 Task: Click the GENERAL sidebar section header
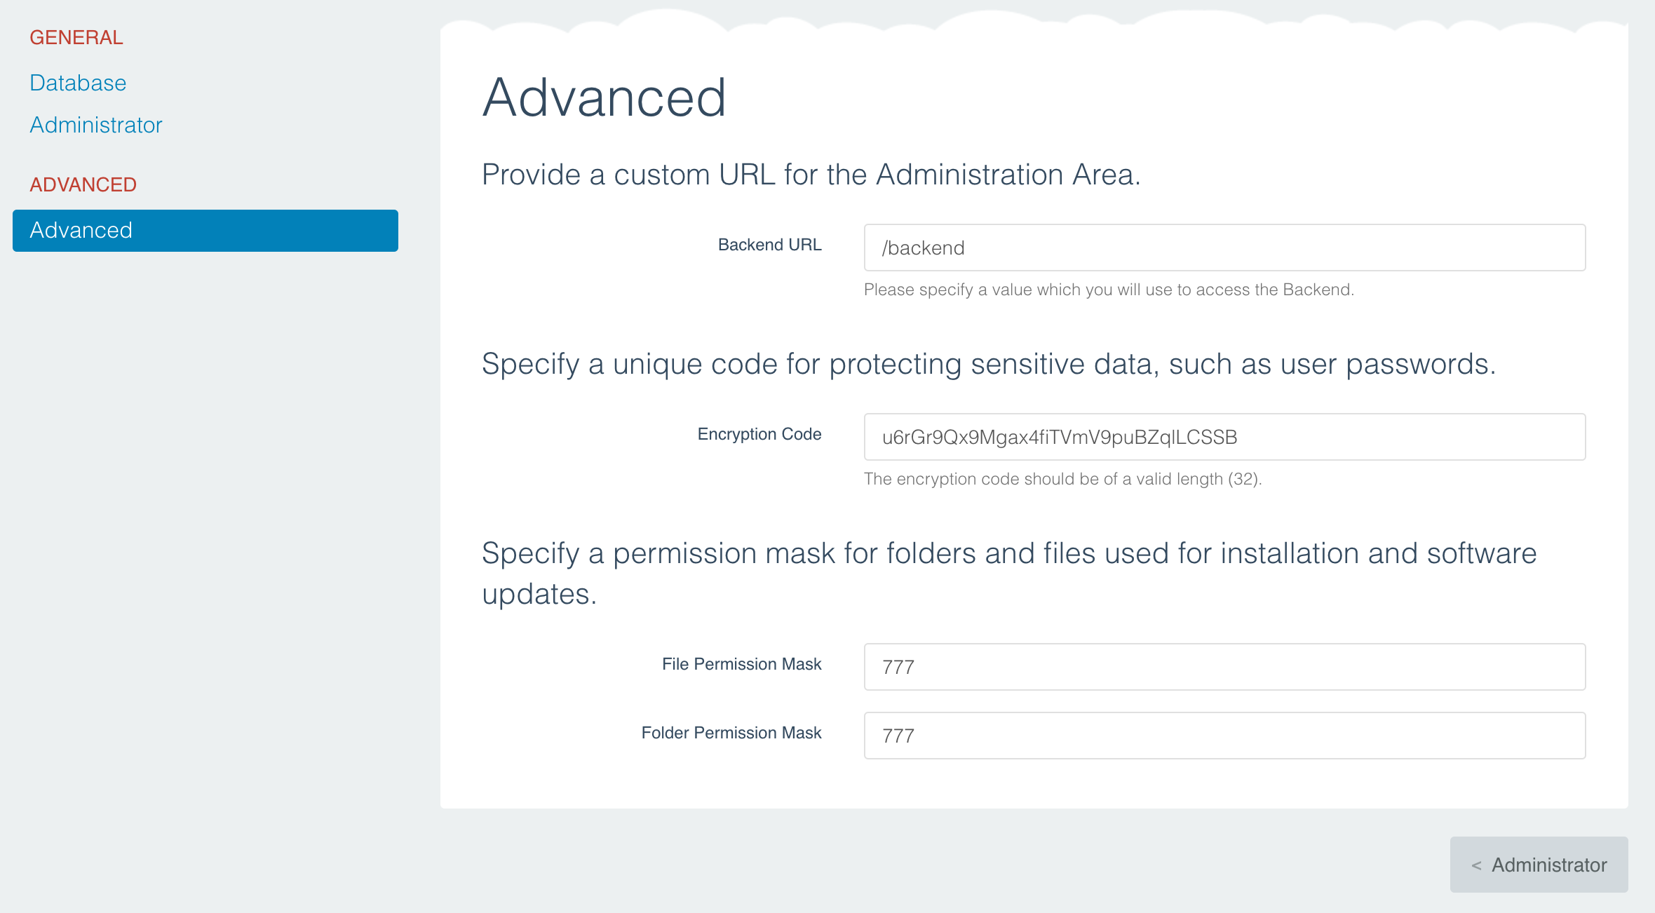click(x=76, y=37)
